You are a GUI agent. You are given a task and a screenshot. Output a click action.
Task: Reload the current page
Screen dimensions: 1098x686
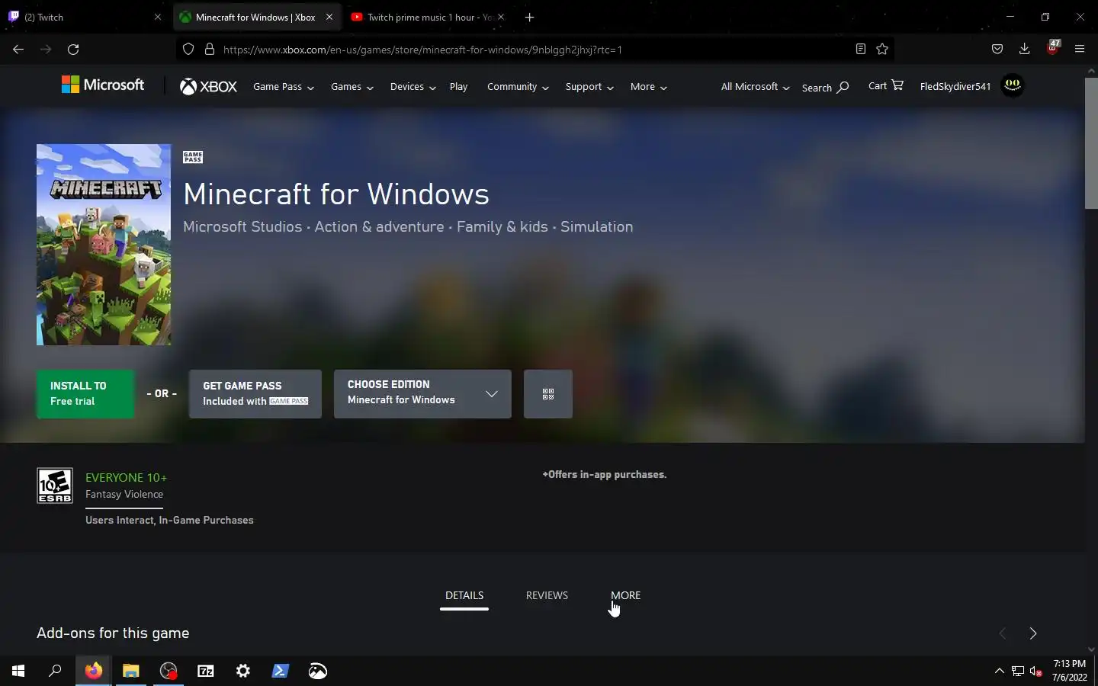pyautogui.click(x=73, y=49)
